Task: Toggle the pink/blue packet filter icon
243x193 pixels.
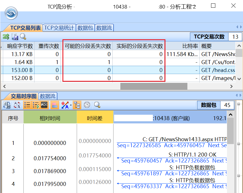Action: [x=54, y=105]
